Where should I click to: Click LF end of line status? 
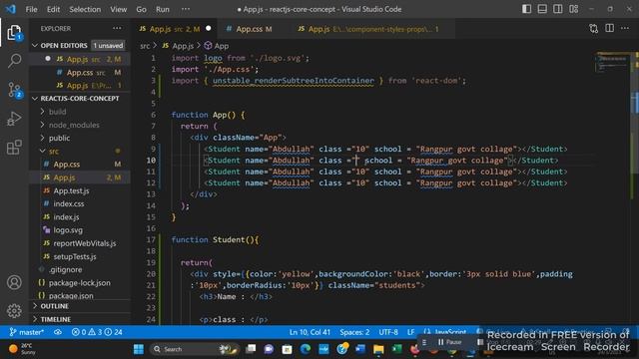point(410,332)
